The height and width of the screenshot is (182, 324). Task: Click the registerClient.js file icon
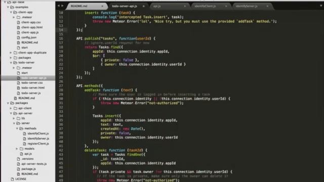(x=25, y=144)
